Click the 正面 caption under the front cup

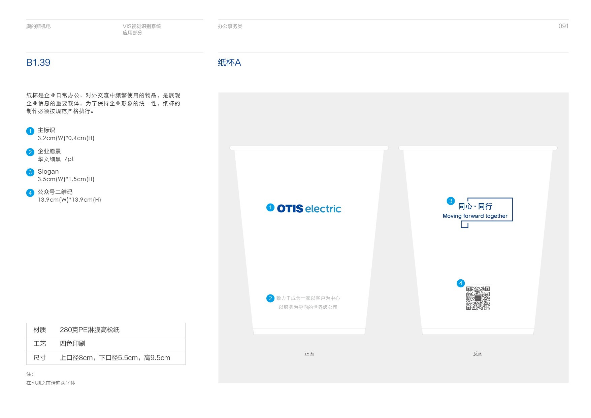309,354
